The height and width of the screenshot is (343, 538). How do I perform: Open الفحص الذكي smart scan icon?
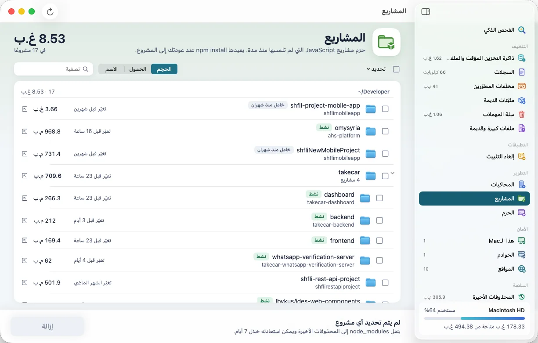pyautogui.click(x=522, y=30)
